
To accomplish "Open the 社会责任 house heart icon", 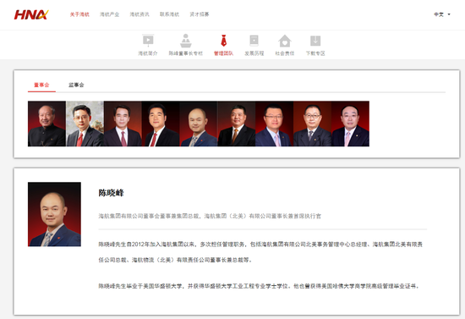I will pos(285,41).
